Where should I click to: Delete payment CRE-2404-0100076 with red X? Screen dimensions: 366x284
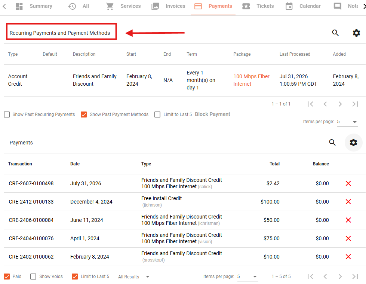pyautogui.click(x=348, y=238)
